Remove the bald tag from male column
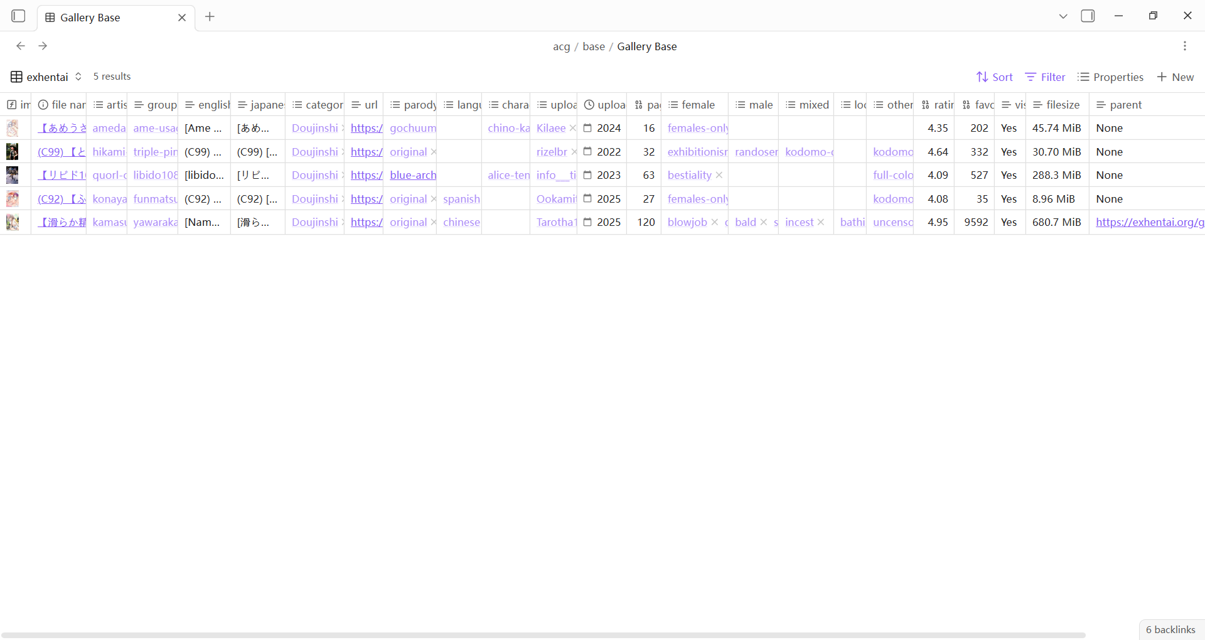The height and width of the screenshot is (640, 1205). (764, 223)
